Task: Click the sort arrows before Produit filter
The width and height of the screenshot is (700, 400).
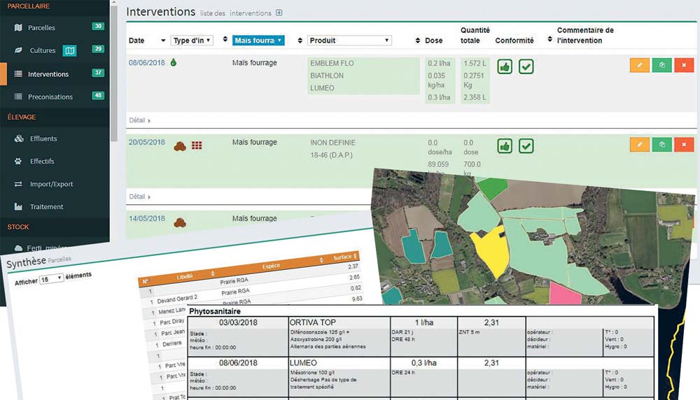Action: [300, 41]
